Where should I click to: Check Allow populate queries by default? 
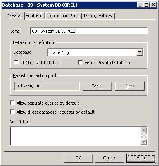click(12, 103)
